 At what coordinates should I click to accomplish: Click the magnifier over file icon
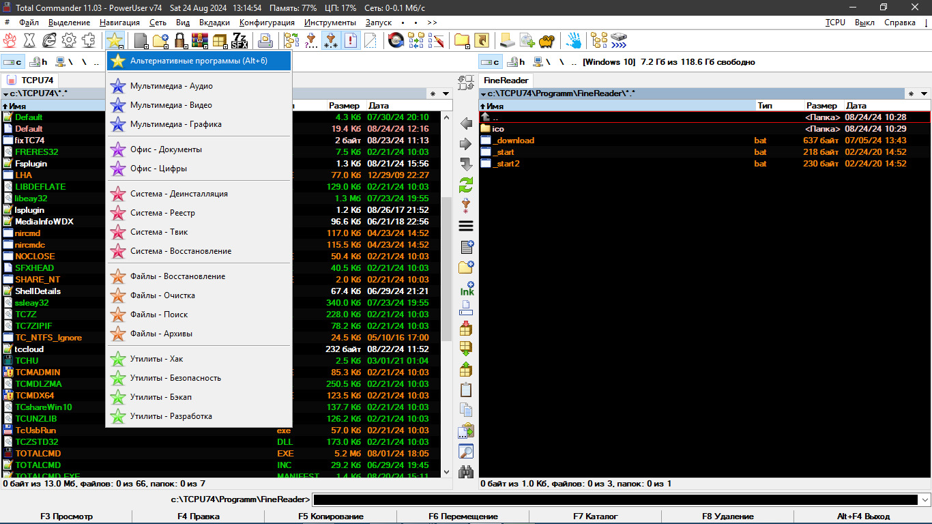point(466,451)
